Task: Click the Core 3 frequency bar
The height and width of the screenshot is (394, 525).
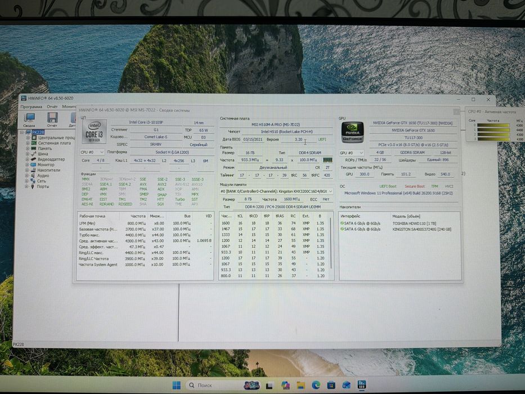Action: pyautogui.click(x=493, y=139)
